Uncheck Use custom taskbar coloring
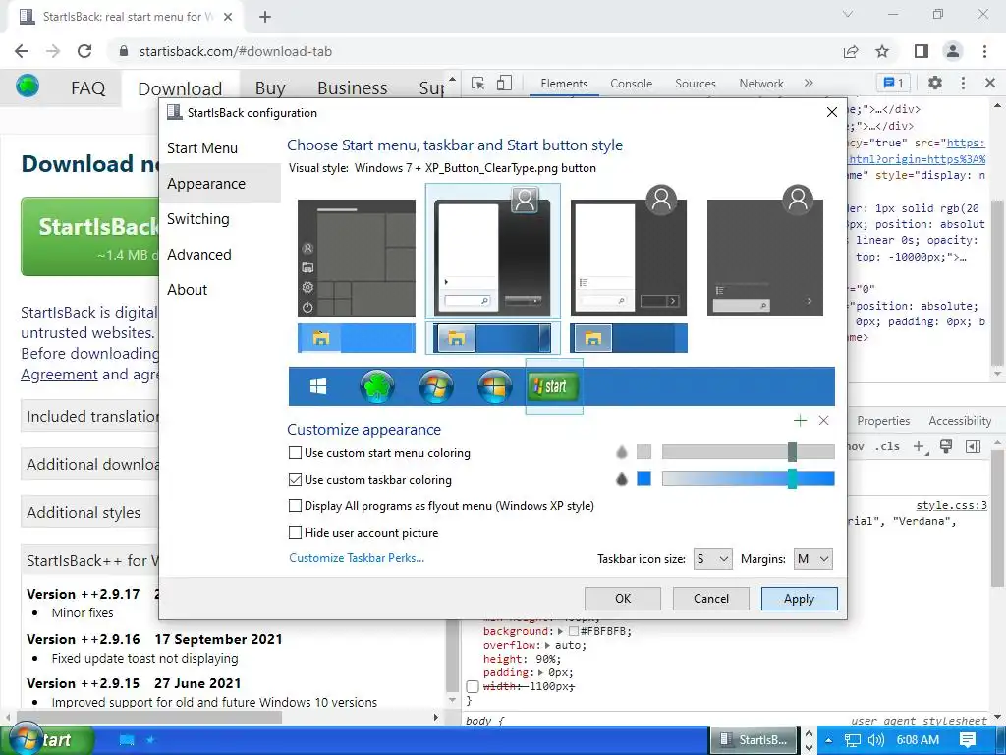Viewport: 1006px width, 755px height. click(295, 479)
